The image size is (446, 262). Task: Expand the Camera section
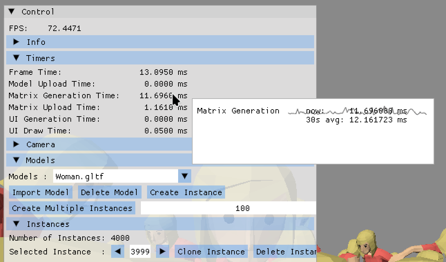(x=16, y=144)
